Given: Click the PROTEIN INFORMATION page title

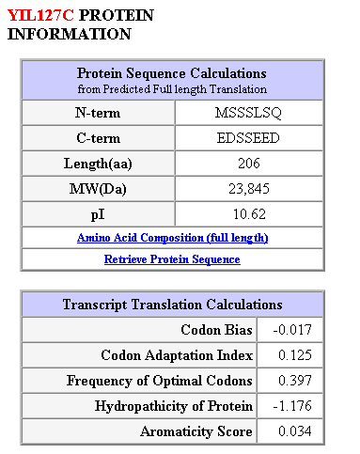Looking at the screenshot, I should [x=81, y=24].
